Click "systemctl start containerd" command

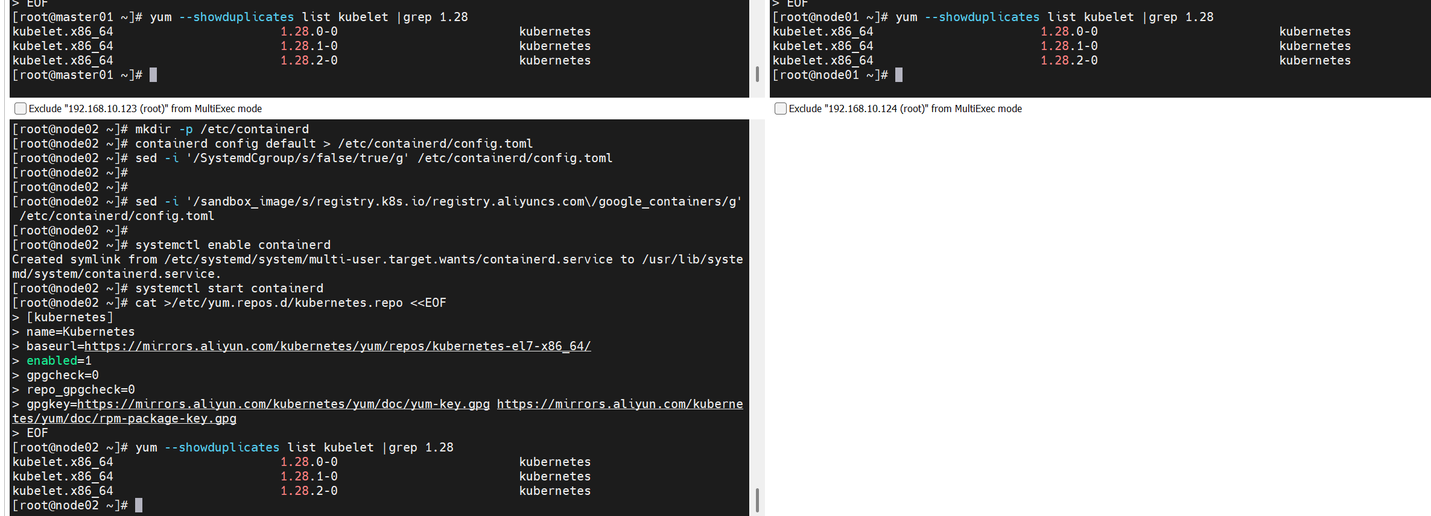(229, 288)
